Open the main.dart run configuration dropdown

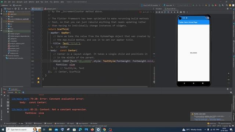pyautogui.click(x=169, y=5)
